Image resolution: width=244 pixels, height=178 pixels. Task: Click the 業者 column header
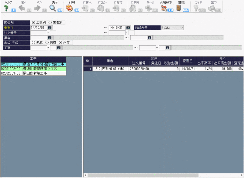coord(110,61)
